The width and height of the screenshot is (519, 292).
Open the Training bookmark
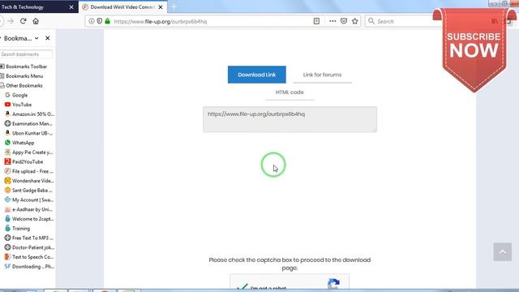click(17, 229)
